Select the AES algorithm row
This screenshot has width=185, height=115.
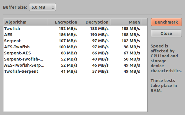[75, 35]
